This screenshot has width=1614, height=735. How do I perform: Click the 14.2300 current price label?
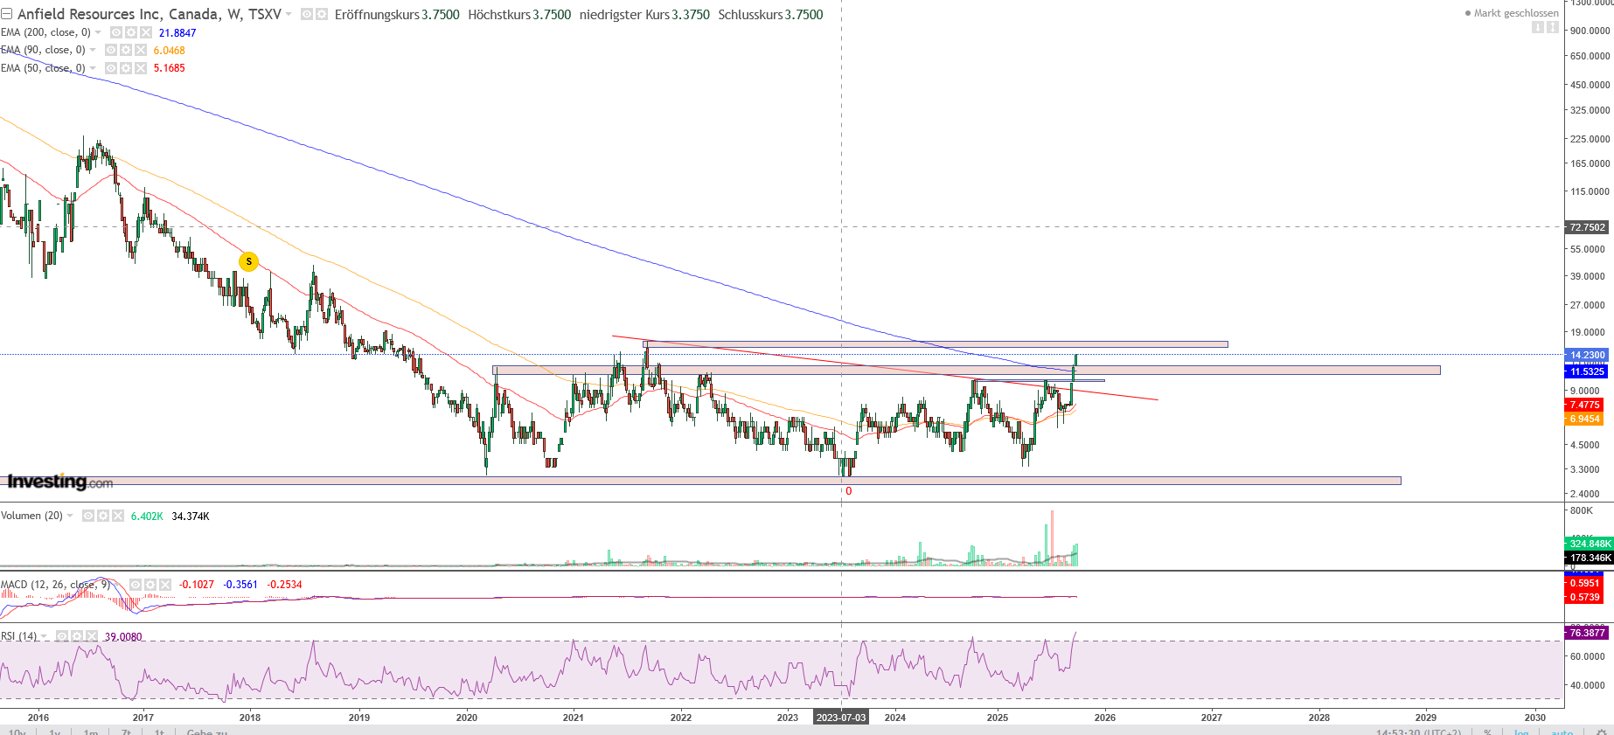click(1587, 355)
